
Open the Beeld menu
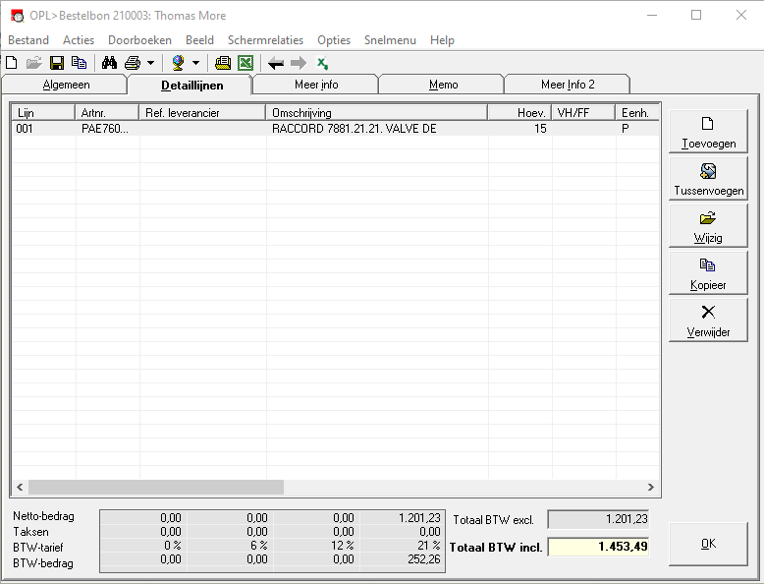click(x=199, y=40)
